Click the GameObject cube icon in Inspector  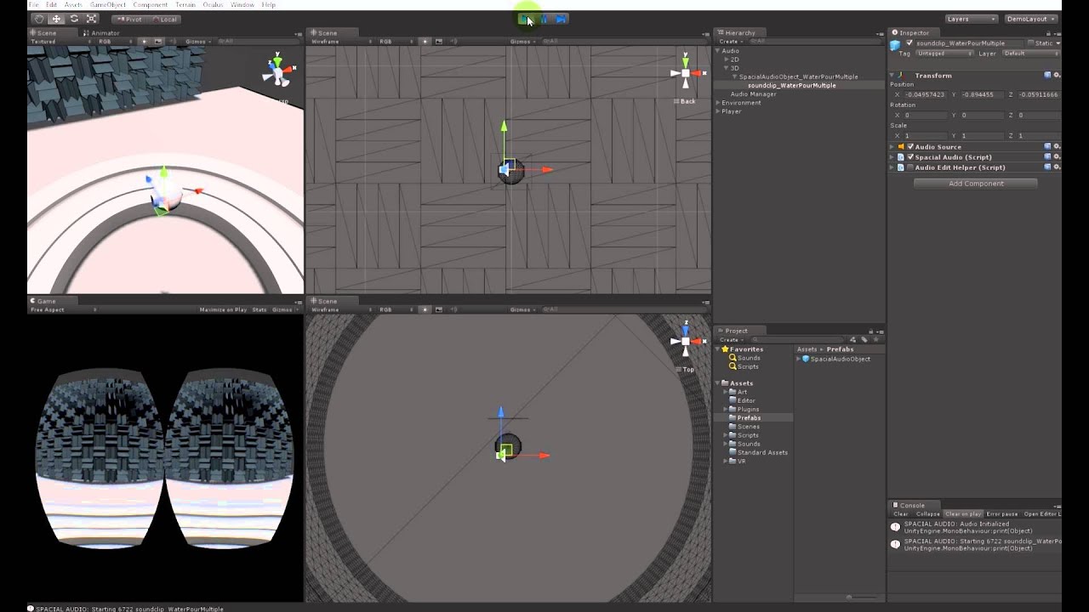click(897, 45)
